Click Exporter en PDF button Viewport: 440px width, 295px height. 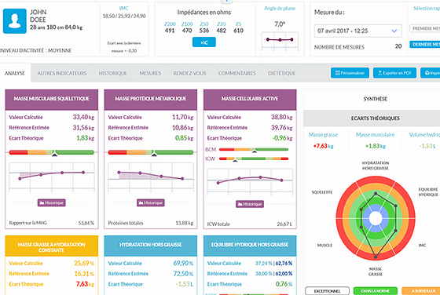click(394, 73)
